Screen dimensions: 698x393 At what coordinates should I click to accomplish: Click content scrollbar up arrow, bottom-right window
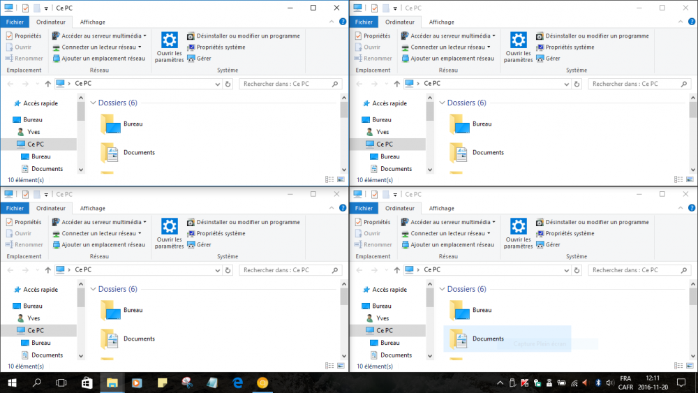pyautogui.click(x=692, y=284)
